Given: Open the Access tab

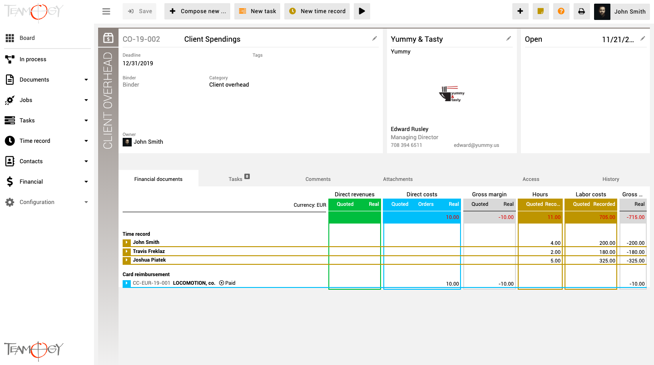Looking at the screenshot, I should pyautogui.click(x=531, y=179).
